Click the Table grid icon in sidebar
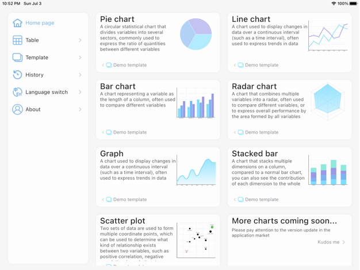The image size is (360, 270). click(17, 40)
